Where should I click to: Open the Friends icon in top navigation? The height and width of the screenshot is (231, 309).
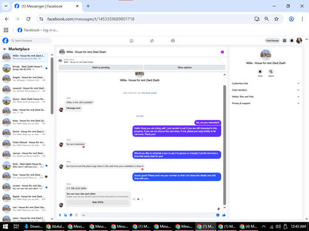(x=152, y=41)
